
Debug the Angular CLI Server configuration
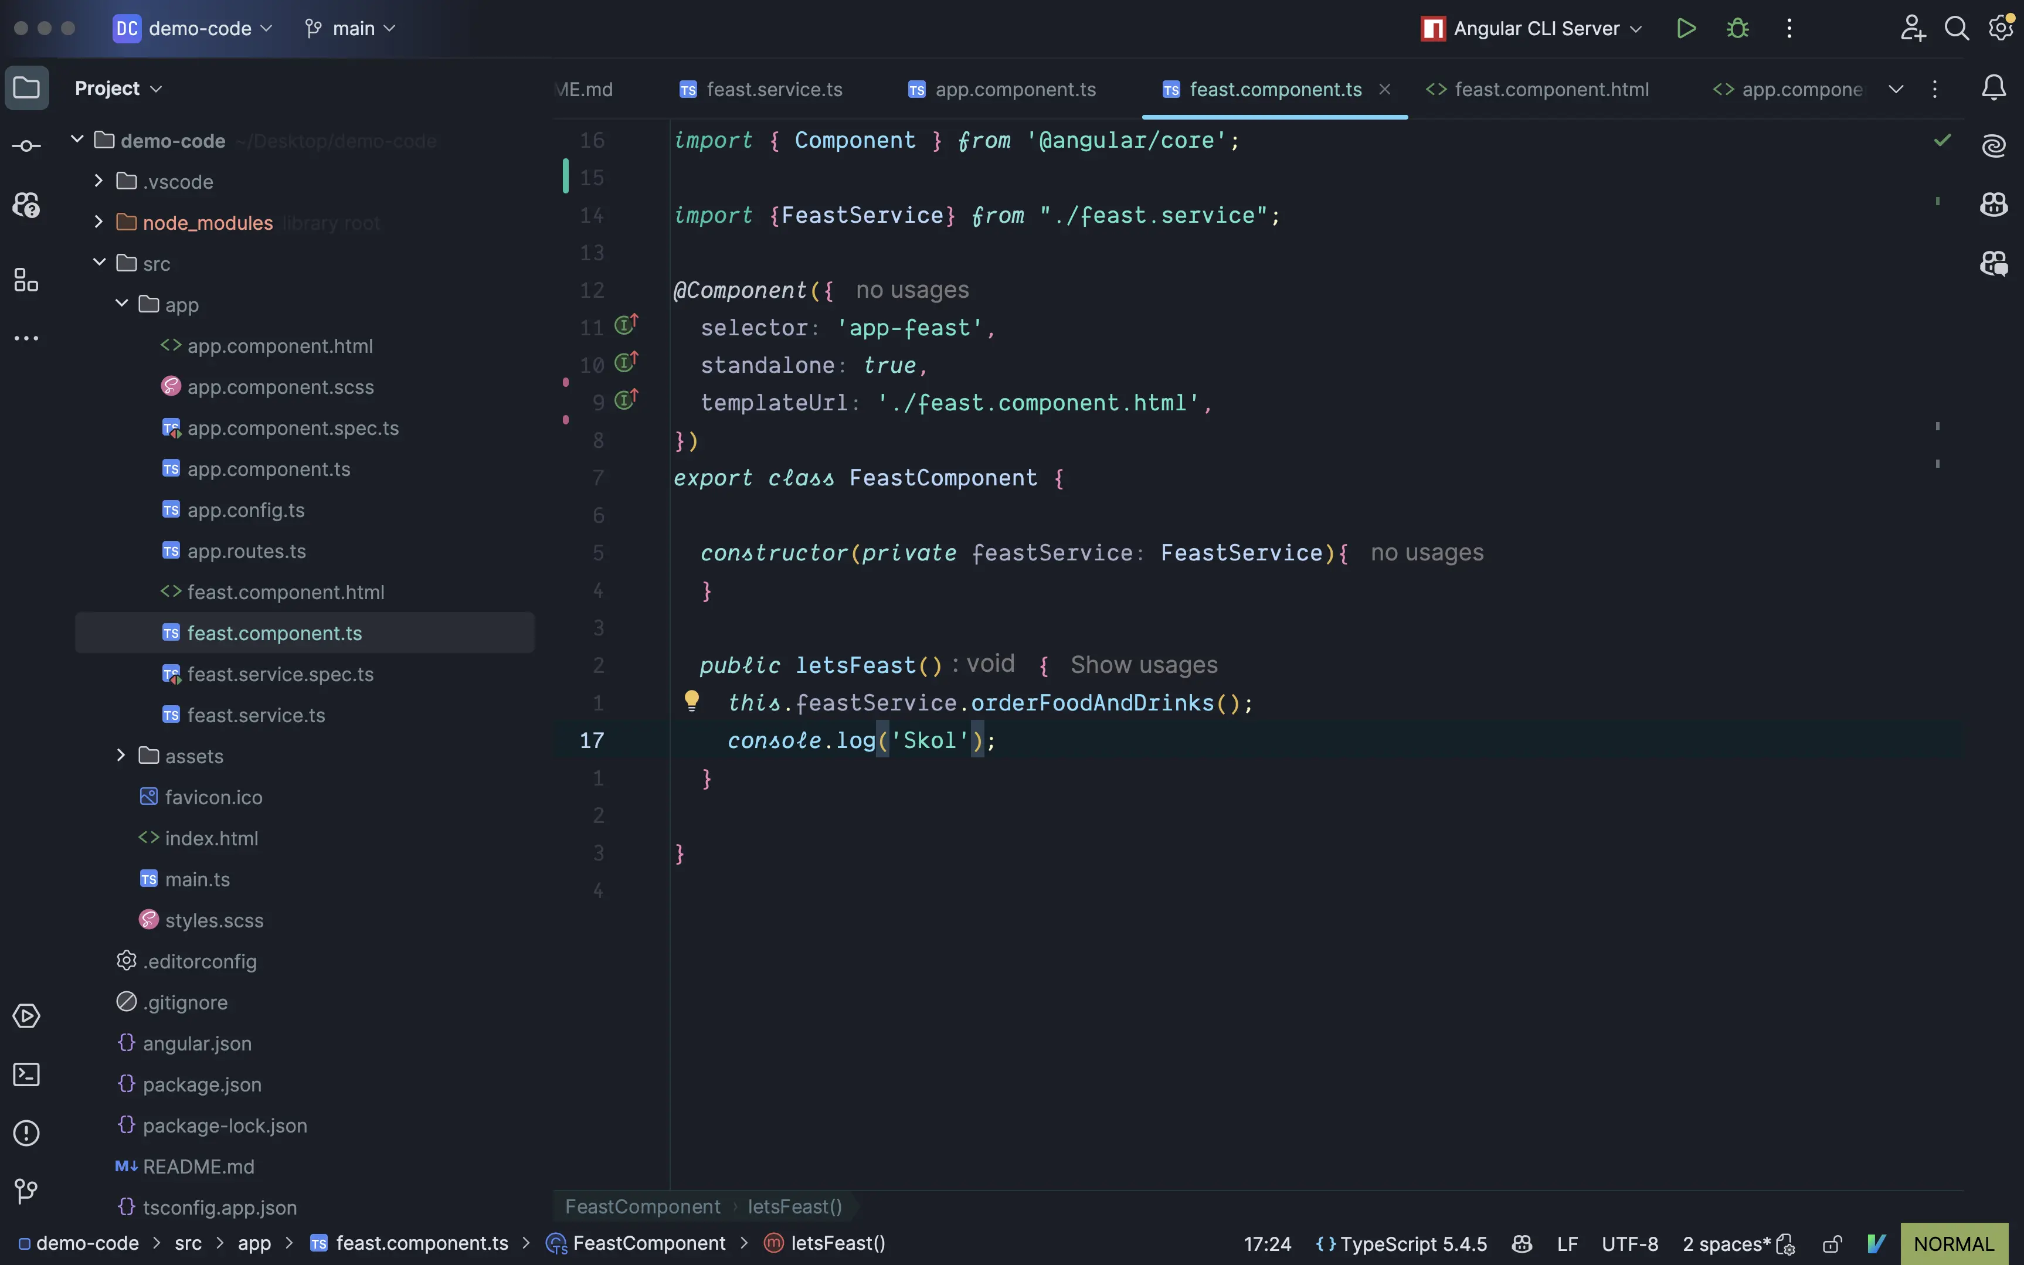(x=1738, y=29)
